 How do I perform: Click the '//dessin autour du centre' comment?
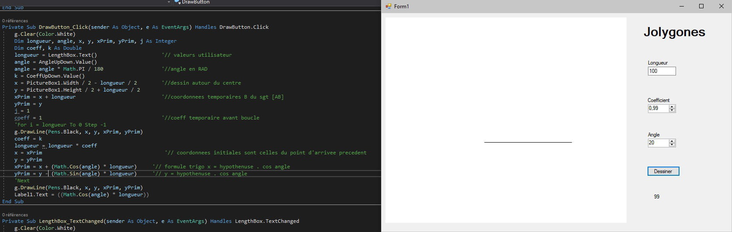coord(201,83)
